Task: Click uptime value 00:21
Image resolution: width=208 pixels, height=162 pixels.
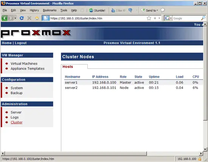Action: click(x=154, y=83)
